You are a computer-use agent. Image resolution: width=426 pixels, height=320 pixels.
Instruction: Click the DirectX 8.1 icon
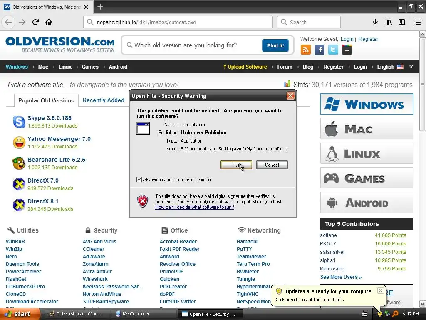point(19,205)
